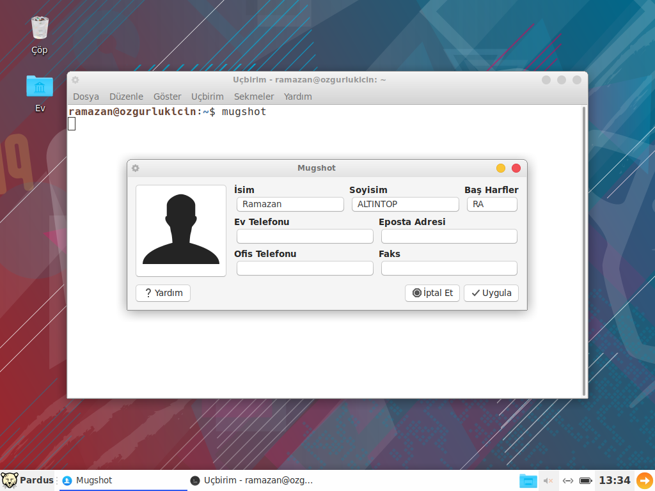This screenshot has height=491, width=655.
Task: Focus the Eposta Adresi input field
Action: pyautogui.click(x=449, y=237)
